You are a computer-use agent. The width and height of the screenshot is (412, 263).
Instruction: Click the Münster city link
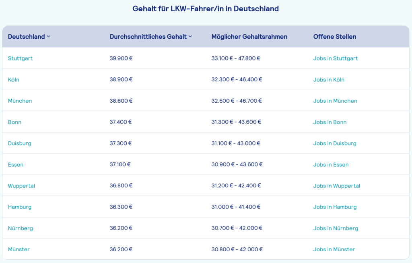pyautogui.click(x=19, y=249)
